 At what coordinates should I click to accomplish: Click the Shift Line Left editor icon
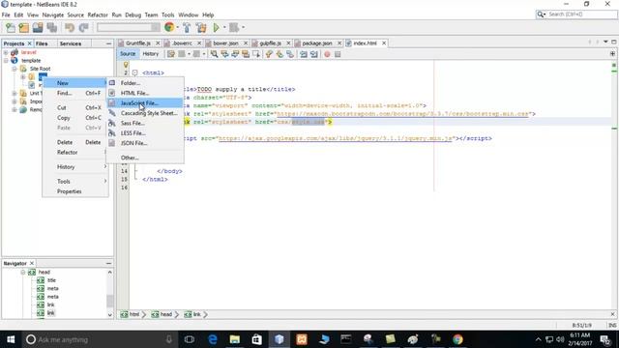click(x=303, y=54)
